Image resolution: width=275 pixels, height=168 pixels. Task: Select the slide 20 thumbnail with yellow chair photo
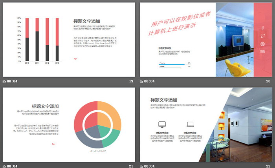(206, 40)
